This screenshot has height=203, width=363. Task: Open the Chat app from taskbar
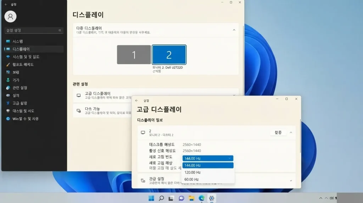point(181,198)
